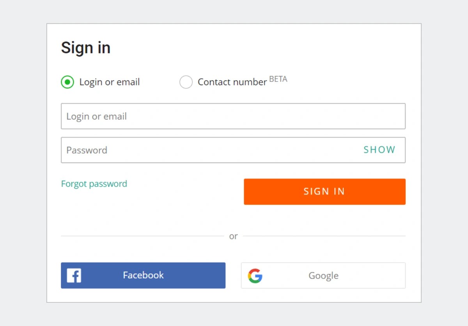Click the word Google inside the white button
Screen dimensions: 468x326
pyautogui.click(x=323, y=276)
